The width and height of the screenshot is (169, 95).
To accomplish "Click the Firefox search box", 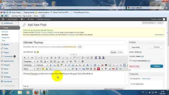I will point(145,8).
